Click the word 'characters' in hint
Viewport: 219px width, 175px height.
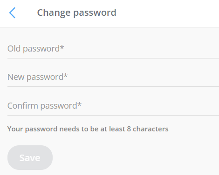[151, 129]
